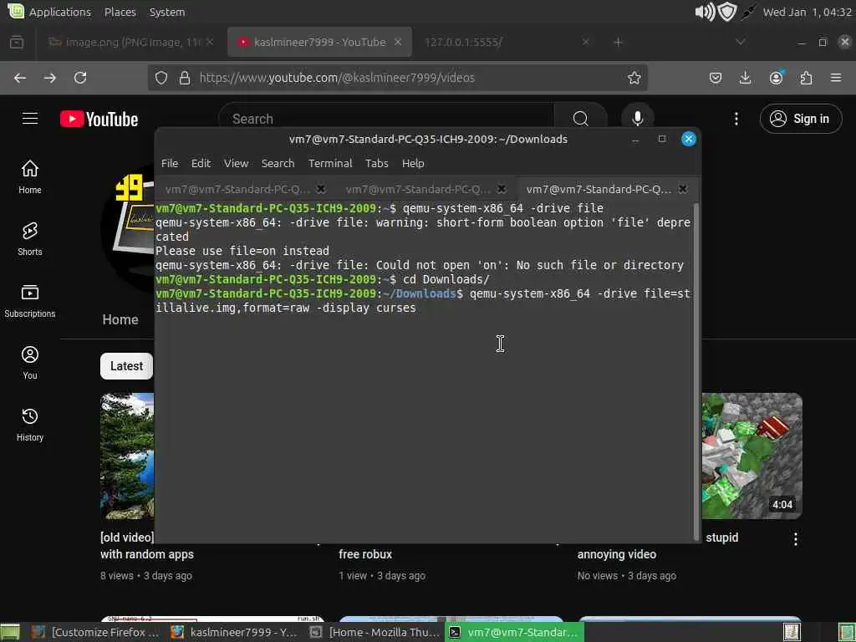Open the 'annoying video' title link
Screen dimensions: 856x642
click(617, 554)
